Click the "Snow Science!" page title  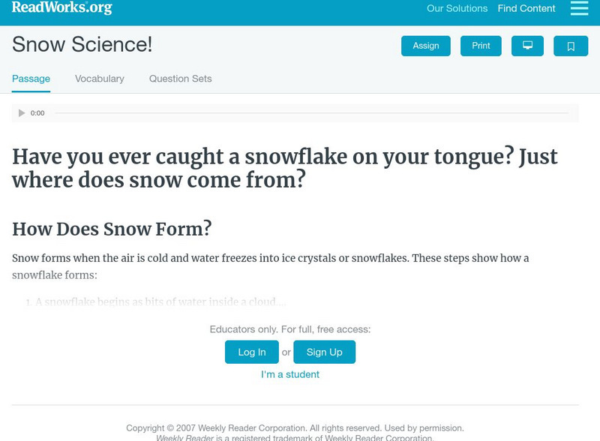pyautogui.click(x=82, y=44)
